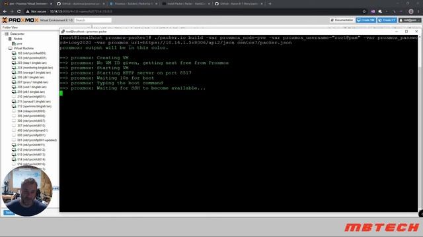Click the browser address bar URL
Screen dimensions: 423x237
pyautogui.click(x=81, y=12)
